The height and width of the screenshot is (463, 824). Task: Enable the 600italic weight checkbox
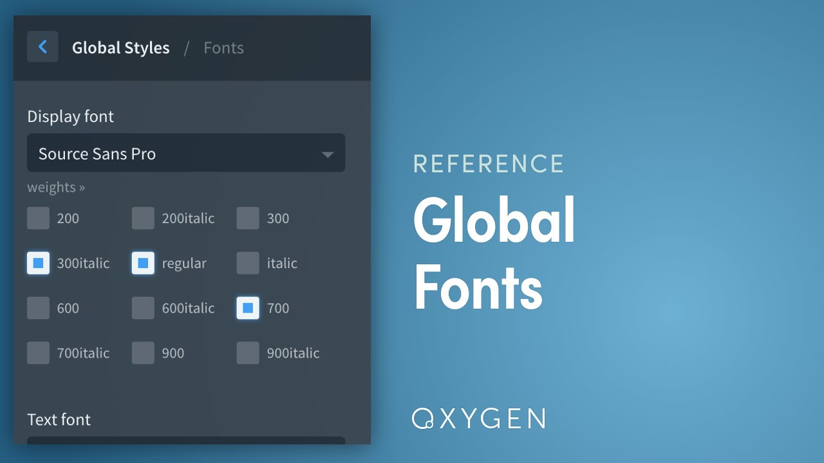[143, 308]
